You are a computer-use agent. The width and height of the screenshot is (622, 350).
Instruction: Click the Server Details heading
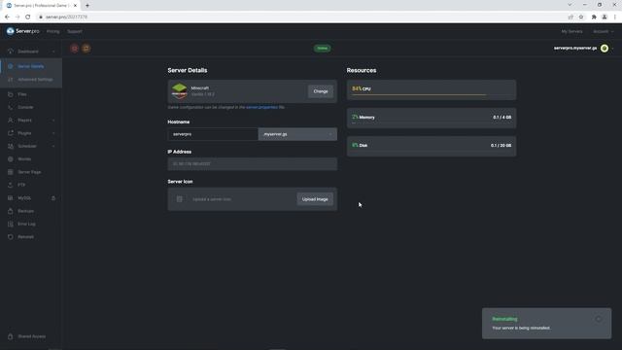click(188, 70)
